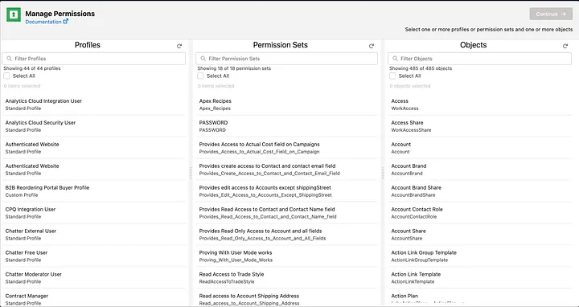Click the Continue button
The image size is (579, 307).
coord(551,14)
